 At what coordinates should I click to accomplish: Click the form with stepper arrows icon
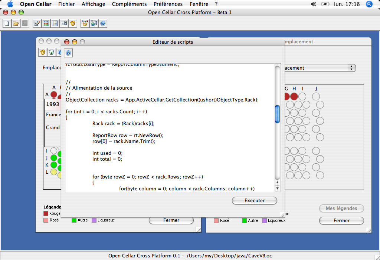[64, 23]
